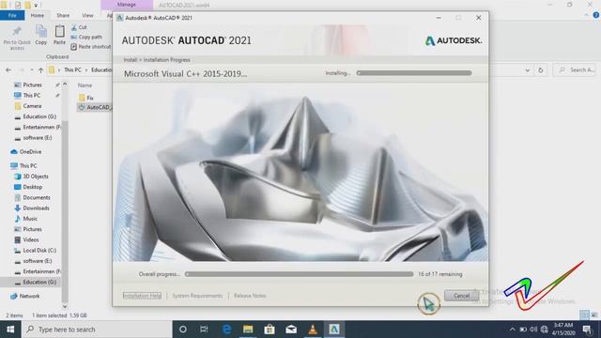Viewport: 601px width, 338px height.
Task: Open the File tab in File Explorer
Action: click(12, 15)
